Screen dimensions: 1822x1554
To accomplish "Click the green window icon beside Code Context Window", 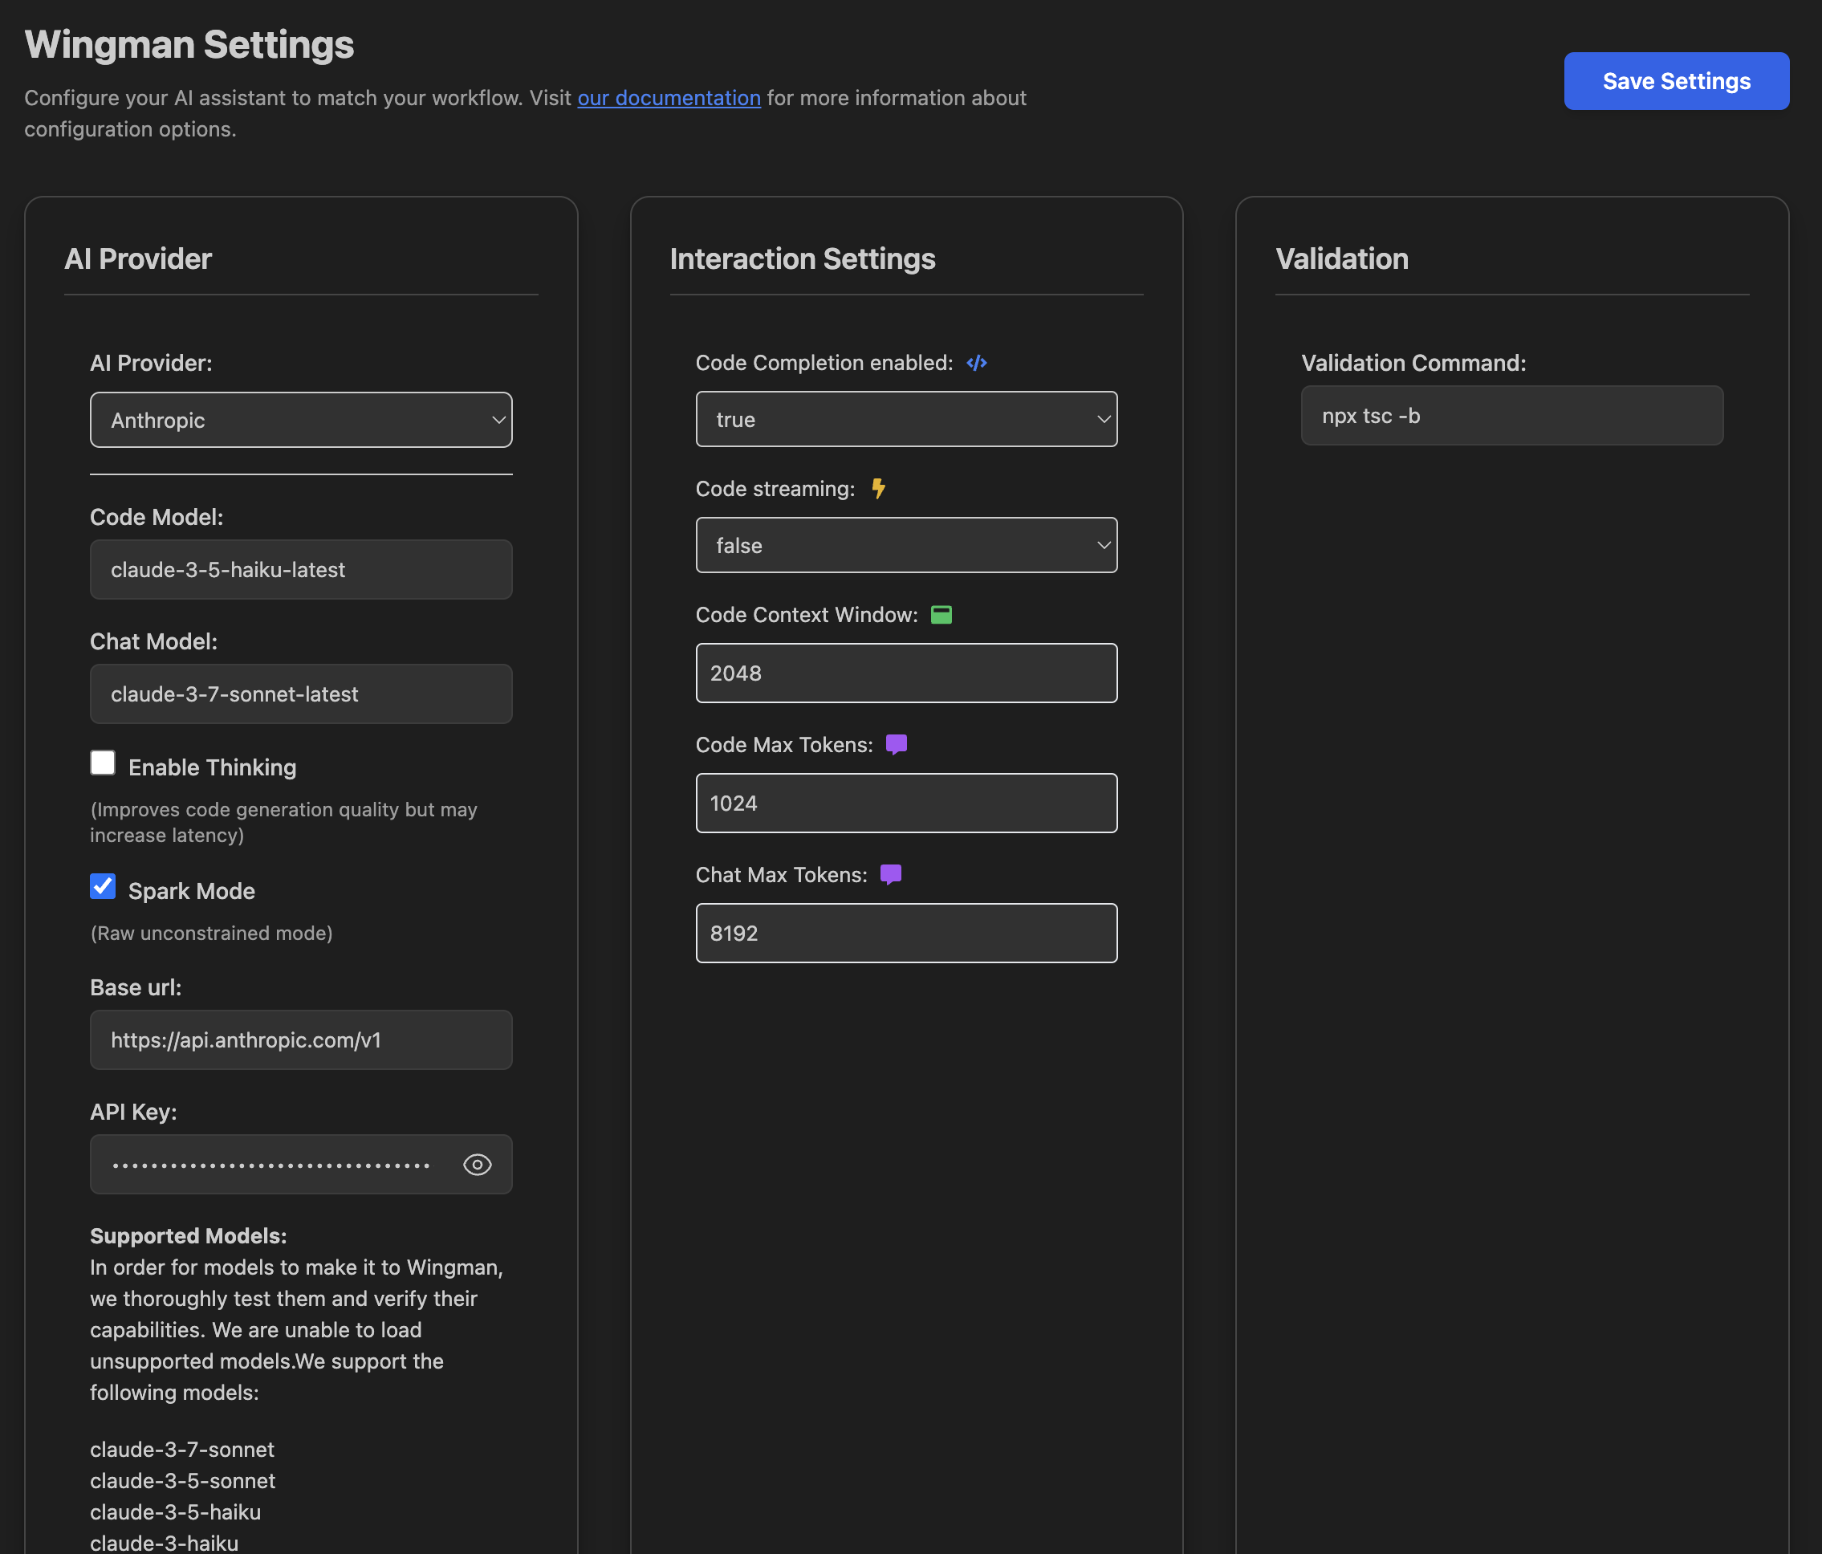I will 941,615.
